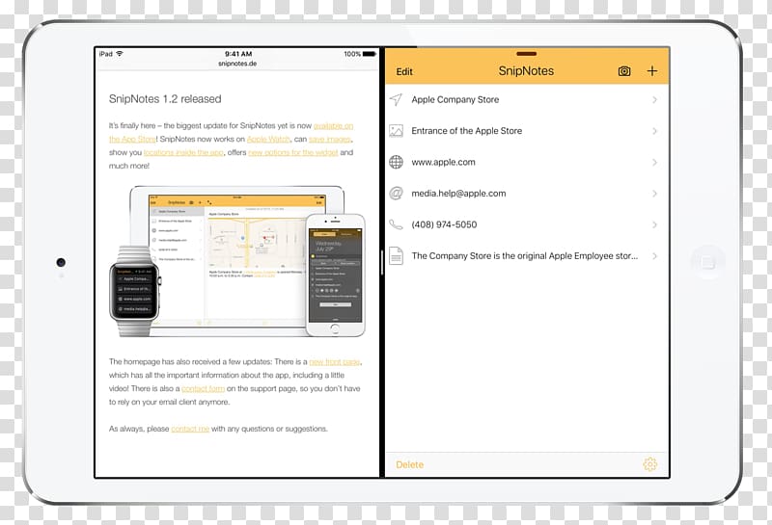This screenshot has width=772, height=525.
Task: Click the snipnotes.de address bar
Action: click(x=237, y=64)
